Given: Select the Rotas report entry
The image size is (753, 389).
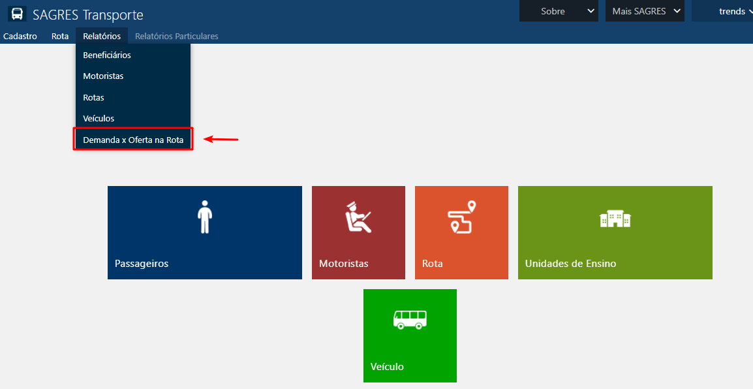Looking at the screenshot, I should (x=93, y=97).
